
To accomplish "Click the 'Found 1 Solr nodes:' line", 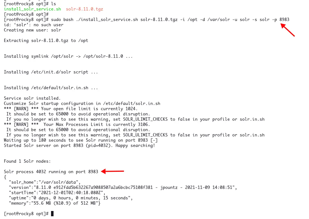I will click(27, 161).
